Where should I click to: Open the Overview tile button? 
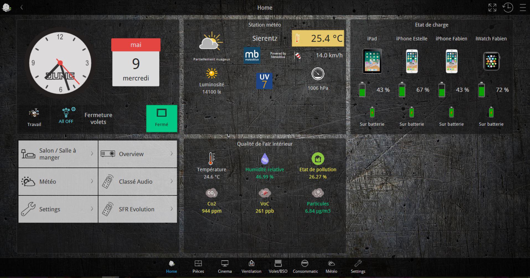tap(138, 154)
